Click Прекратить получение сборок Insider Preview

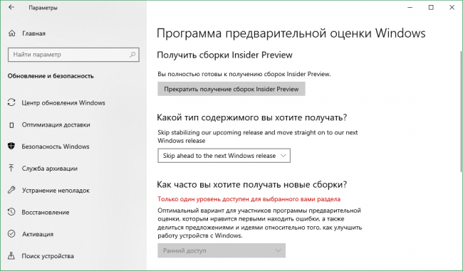(x=231, y=89)
